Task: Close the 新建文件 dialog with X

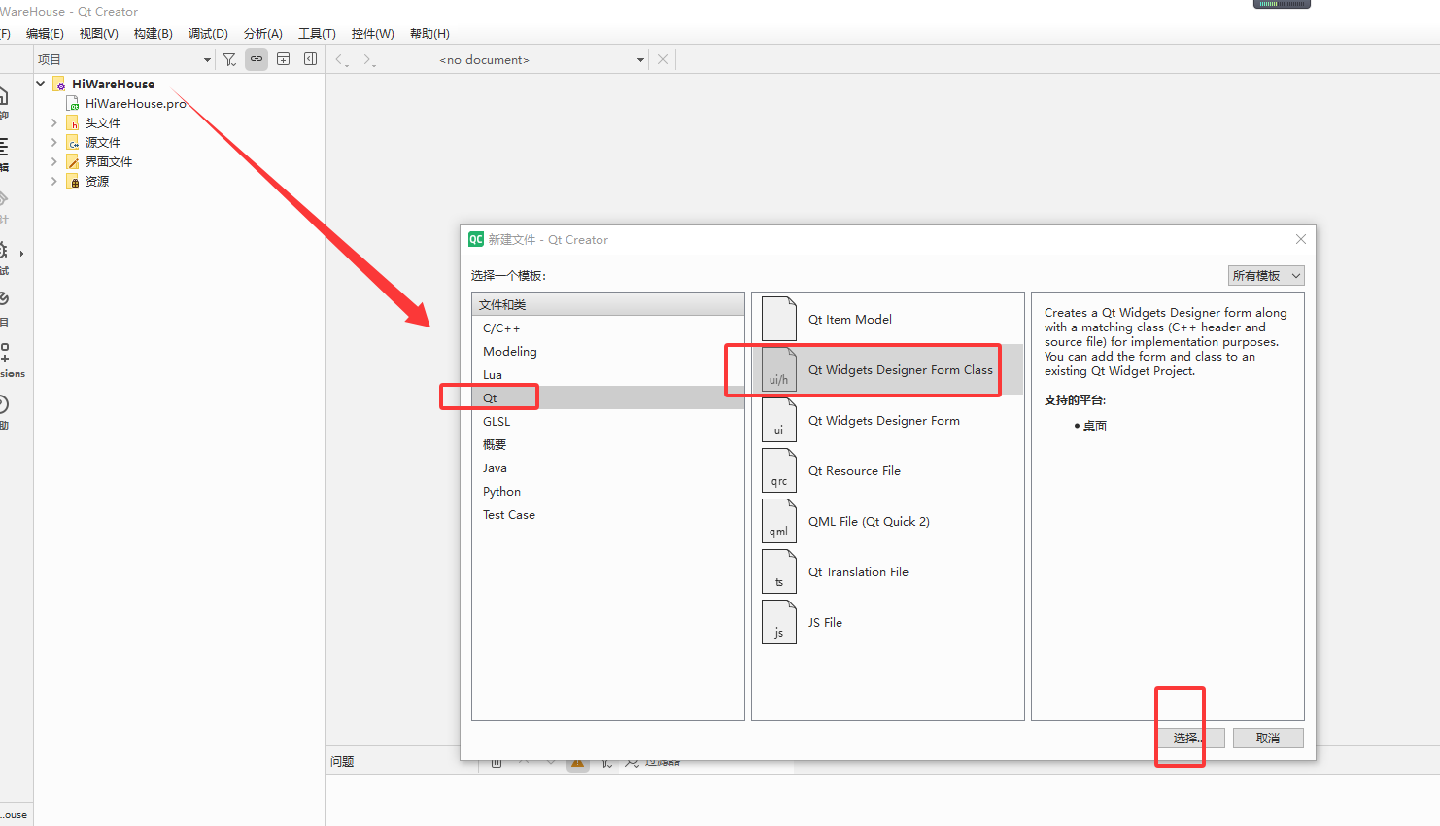Action: pos(1301,239)
